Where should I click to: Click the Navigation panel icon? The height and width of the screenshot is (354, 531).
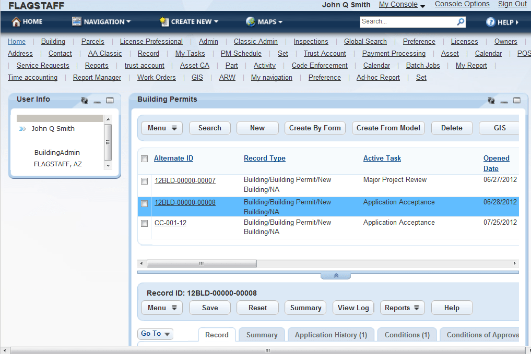77,22
